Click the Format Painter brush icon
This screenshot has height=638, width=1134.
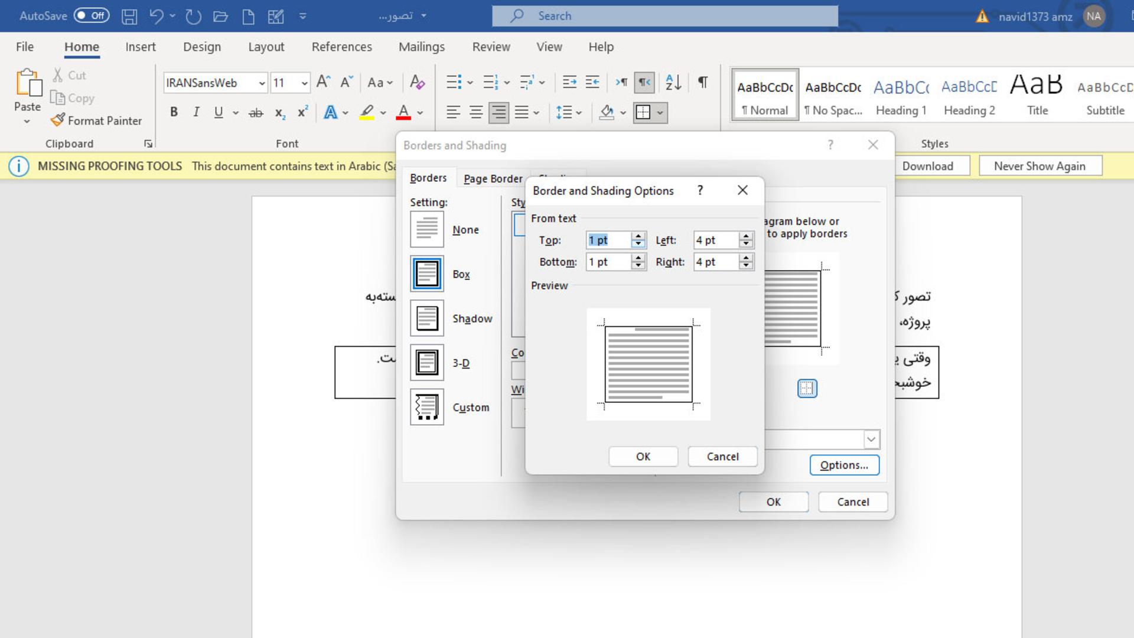pyautogui.click(x=58, y=120)
